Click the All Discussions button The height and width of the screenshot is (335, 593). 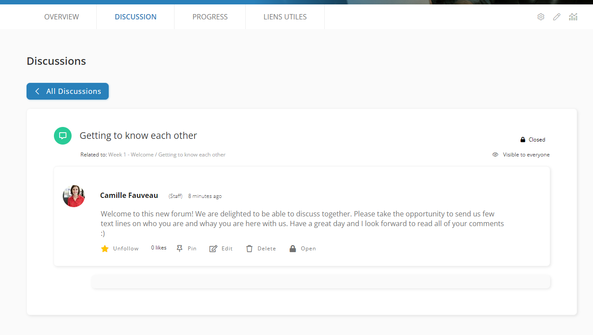pyautogui.click(x=68, y=91)
